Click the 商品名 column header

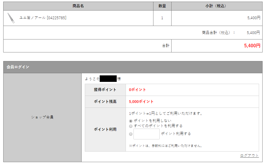click(x=78, y=6)
